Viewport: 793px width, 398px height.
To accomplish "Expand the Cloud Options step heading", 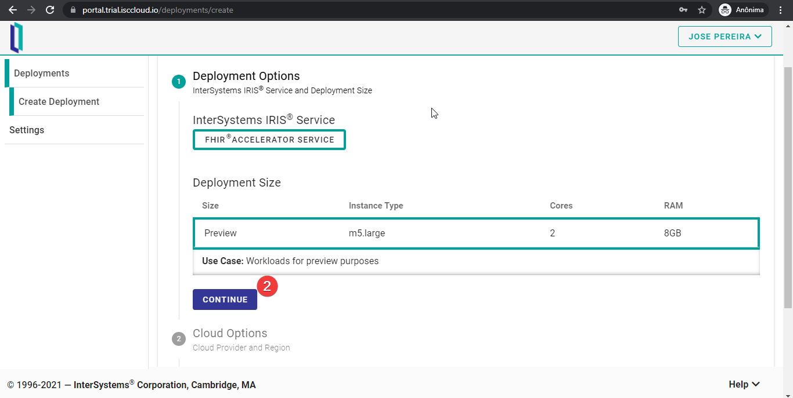I will coord(230,333).
